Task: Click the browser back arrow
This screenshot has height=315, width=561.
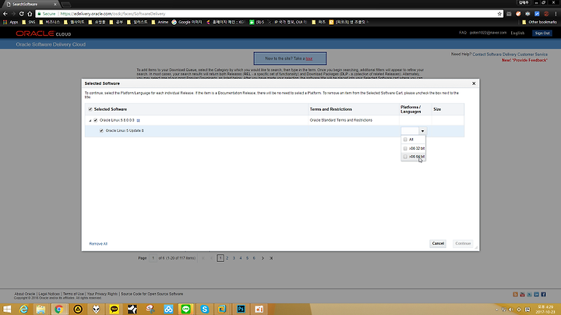Action: pyautogui.click(x=5, y=13)
